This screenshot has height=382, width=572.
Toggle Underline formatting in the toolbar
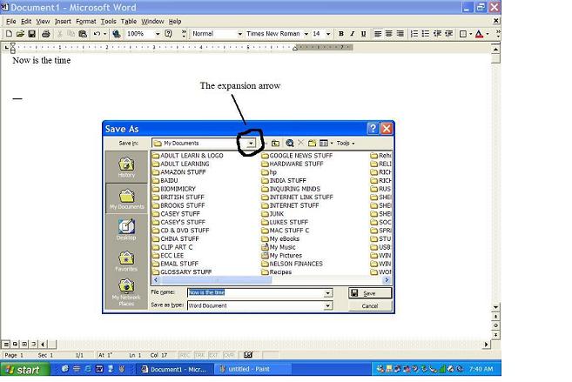click(x=363, y=34)
